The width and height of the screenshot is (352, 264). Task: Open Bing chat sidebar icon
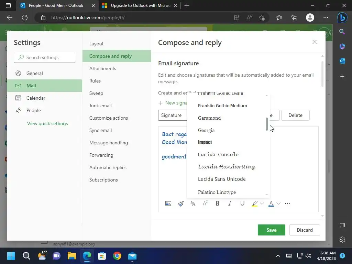click(342, 18)
